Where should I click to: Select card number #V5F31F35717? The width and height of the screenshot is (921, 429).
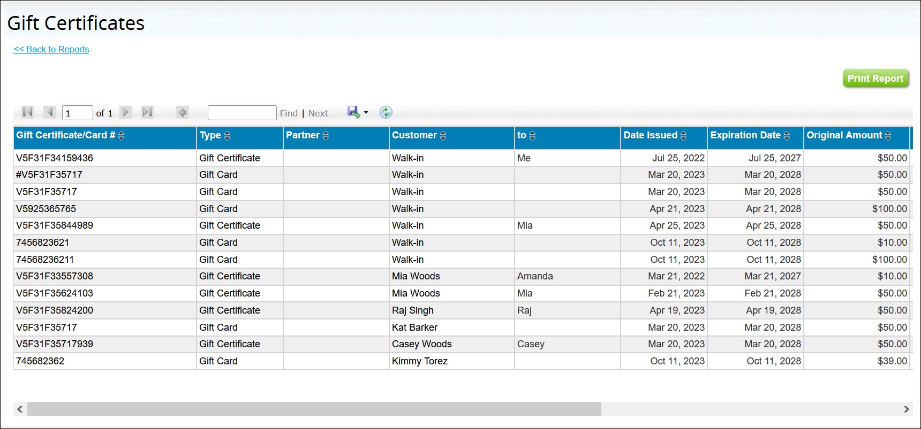(x=49, y=175)
